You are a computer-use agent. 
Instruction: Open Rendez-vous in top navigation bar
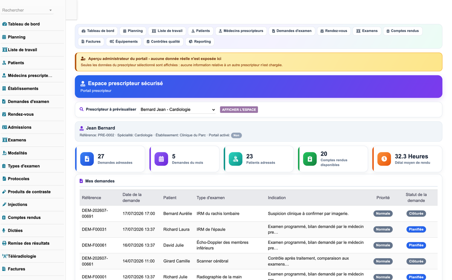tap(334, 31)
